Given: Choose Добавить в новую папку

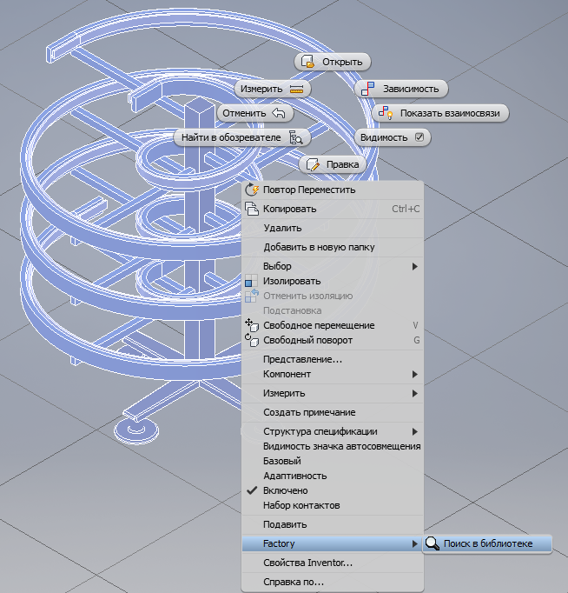Looking at the screenshot, I should 333,247.
